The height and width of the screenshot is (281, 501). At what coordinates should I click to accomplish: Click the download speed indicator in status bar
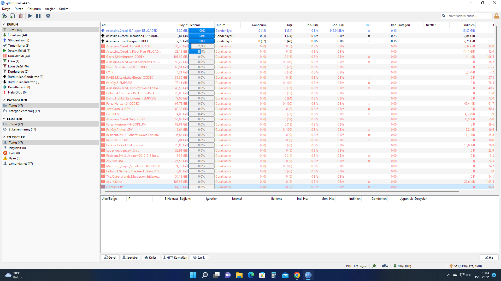coord(402,266)
